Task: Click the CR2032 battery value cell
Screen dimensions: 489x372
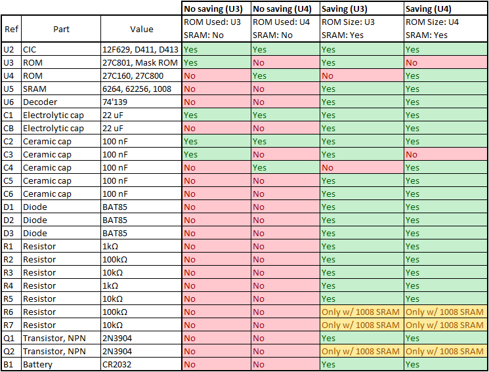Action: (x=140, y=364)
